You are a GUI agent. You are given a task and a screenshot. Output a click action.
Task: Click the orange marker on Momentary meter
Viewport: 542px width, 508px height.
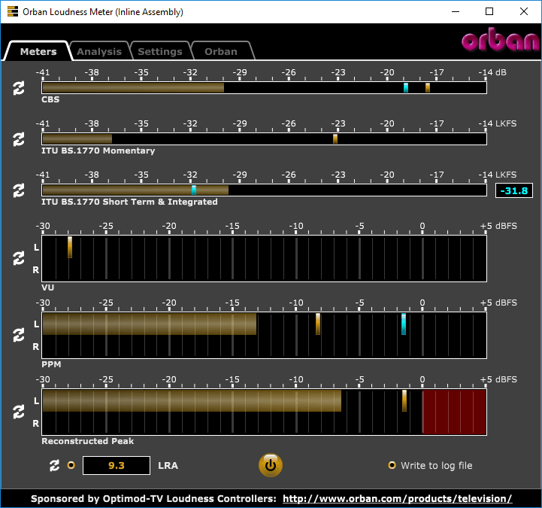click(x=335, y=138)
